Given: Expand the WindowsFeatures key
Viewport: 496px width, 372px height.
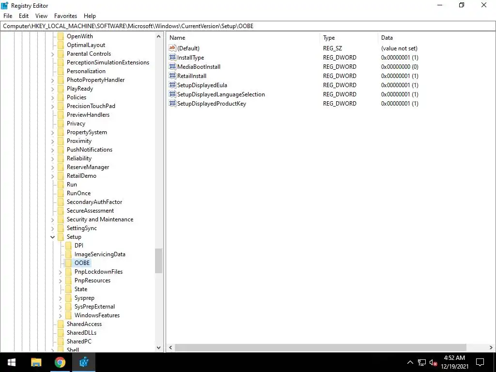Looking at the screenshot, I should coord(61,315).
